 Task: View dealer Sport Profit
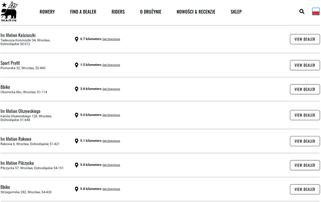pyautogui.click(x=305, y=65)
